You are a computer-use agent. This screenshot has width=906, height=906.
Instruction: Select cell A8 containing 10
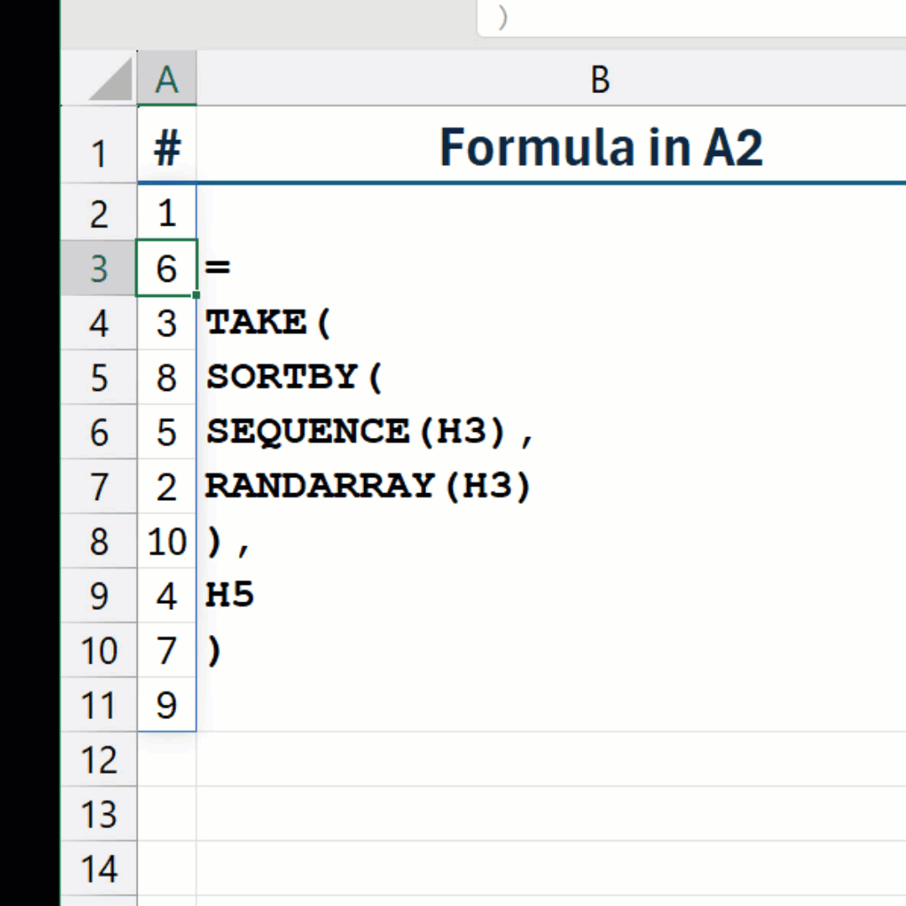tap(167, 542)
